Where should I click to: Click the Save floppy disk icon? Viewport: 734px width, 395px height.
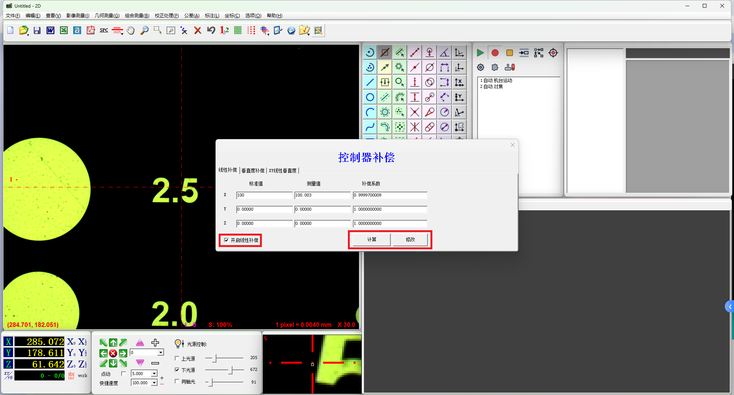[x=37, y=30]
